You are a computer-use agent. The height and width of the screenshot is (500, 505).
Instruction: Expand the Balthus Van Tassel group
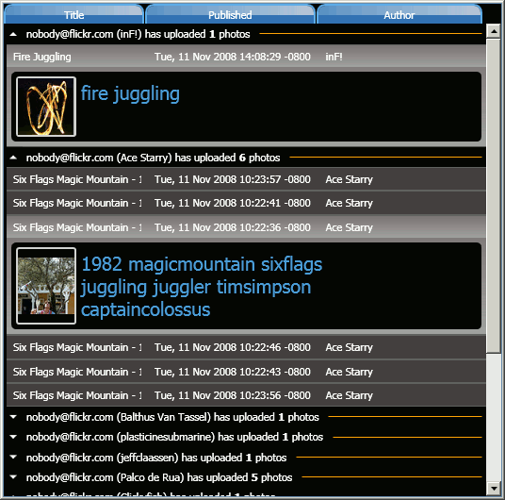click(x=13, y=417)
